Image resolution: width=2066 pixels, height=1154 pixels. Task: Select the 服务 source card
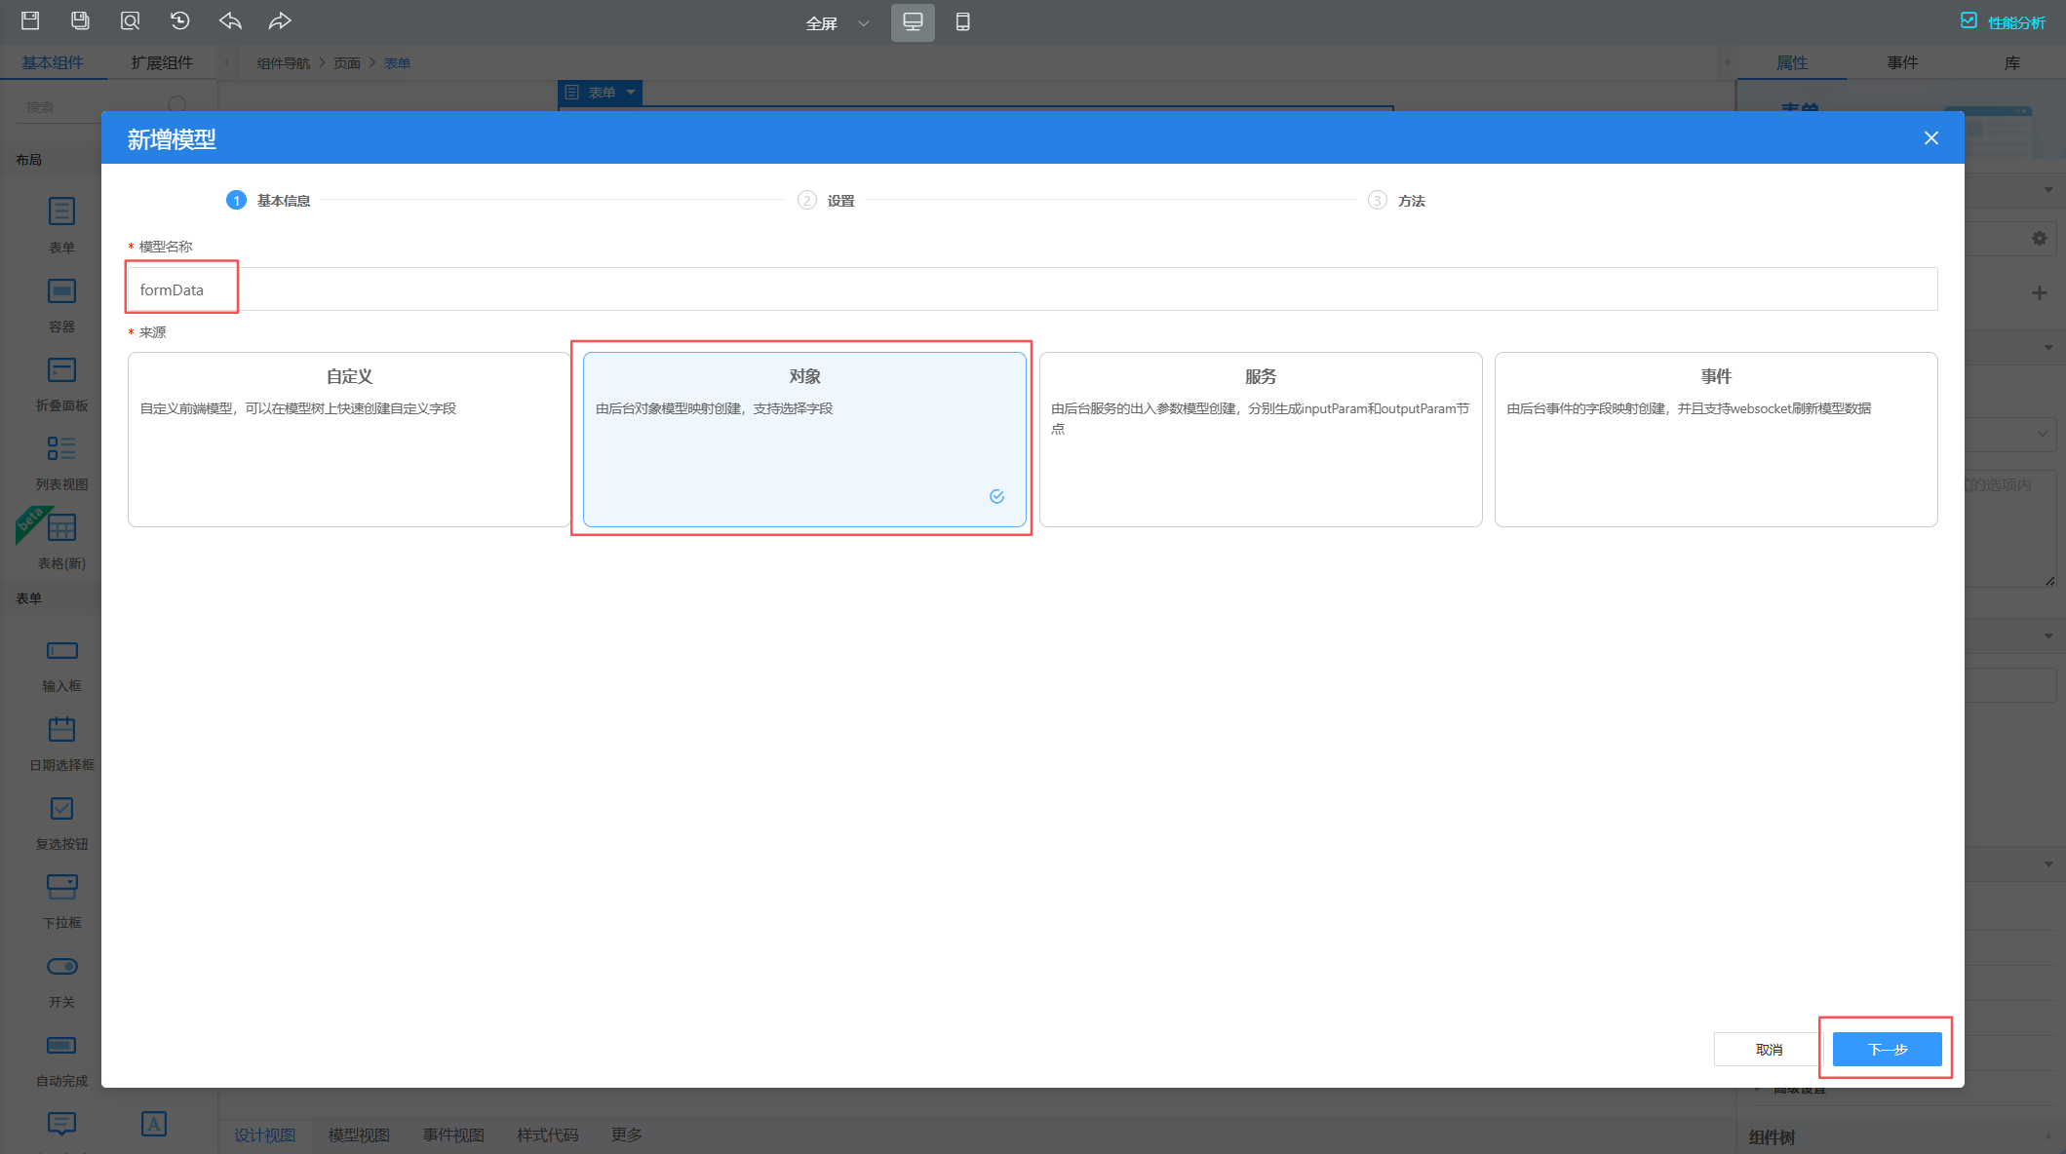tap(1260, 439)
